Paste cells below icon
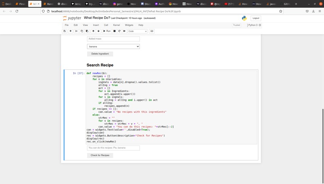This screenshot has width=324, height=184. [87, 31]
